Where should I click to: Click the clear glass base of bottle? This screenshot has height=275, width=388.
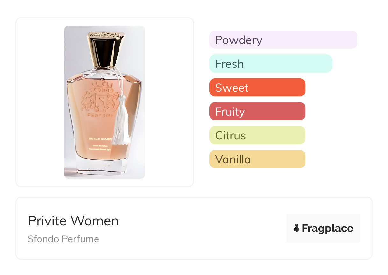(104, 168)
